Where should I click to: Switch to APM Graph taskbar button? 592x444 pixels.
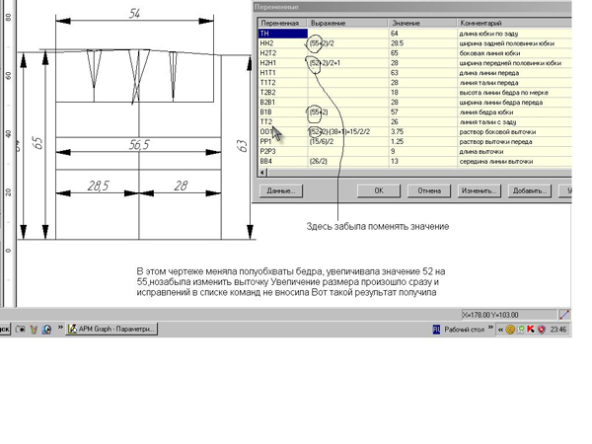tap(111, 329)
